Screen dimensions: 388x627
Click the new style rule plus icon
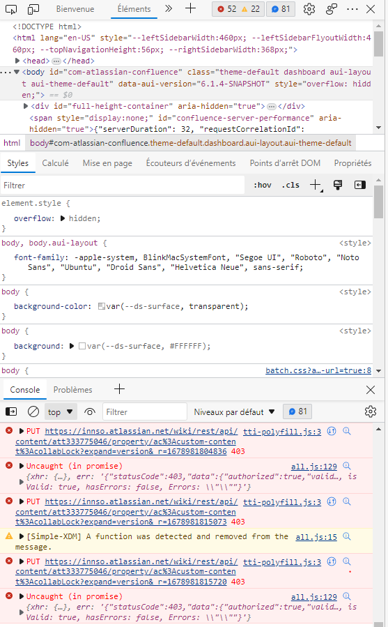coord(316,185)
